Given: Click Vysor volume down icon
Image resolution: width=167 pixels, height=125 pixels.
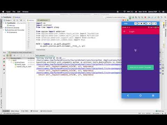Looking at the screenshot, I should point(147,24).
